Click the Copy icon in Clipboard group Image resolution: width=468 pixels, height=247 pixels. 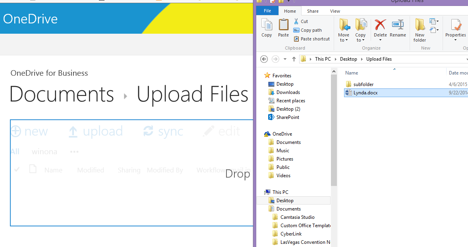tap(267, 28)
